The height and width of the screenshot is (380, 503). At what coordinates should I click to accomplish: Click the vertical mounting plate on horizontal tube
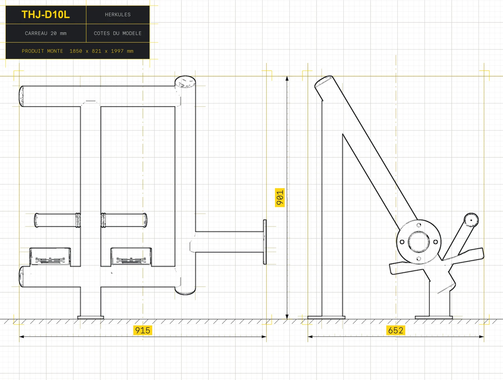tap(265, 242)
